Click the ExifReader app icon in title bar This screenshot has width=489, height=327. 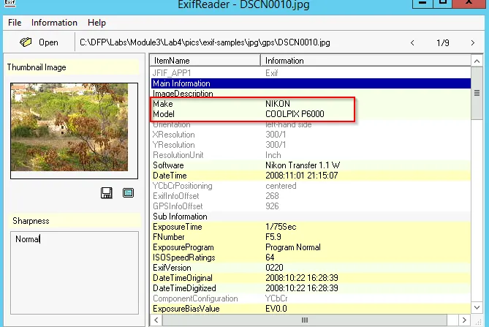[x=10, y=7]
